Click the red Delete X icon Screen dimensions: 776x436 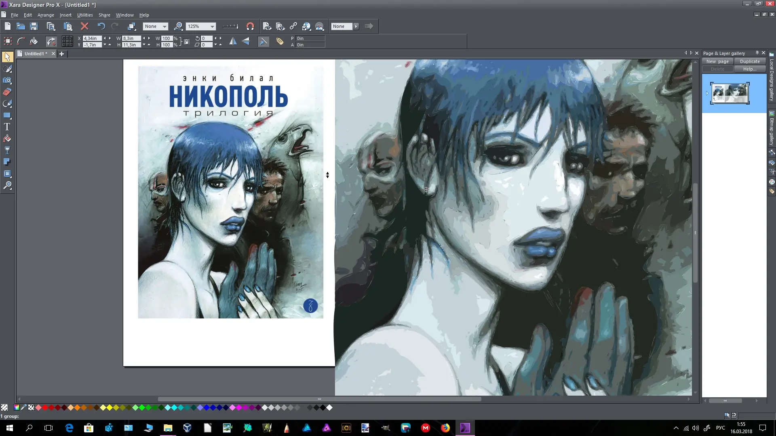coord(84,27)
